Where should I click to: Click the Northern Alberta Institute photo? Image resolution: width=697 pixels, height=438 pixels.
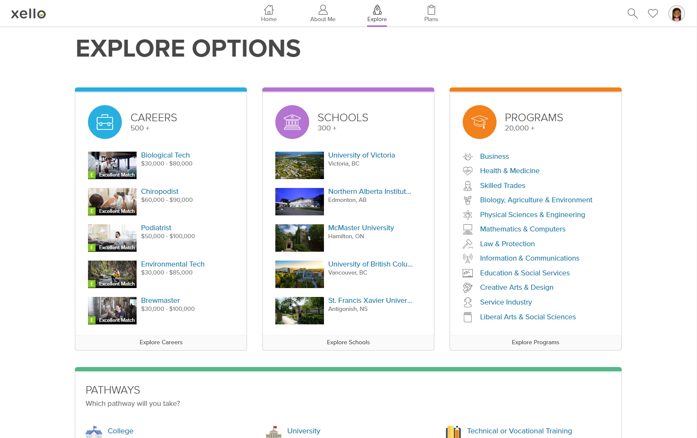299,201
